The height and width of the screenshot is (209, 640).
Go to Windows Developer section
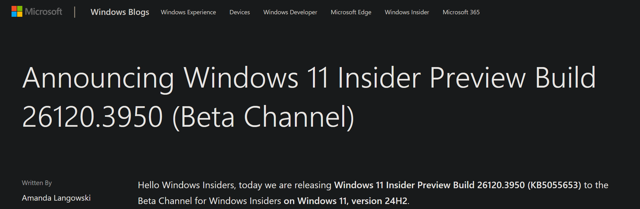[290, 12]
